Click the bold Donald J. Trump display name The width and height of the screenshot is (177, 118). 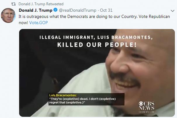click(x=36, y=10)
